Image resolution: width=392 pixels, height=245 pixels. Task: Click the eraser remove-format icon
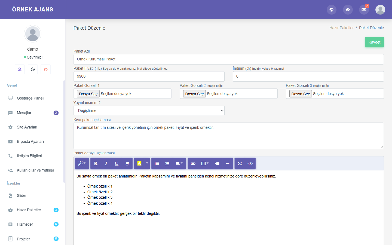tap(127, 163)
